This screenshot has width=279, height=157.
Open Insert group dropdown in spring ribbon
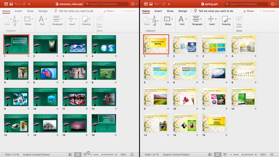tap(216, 19)
